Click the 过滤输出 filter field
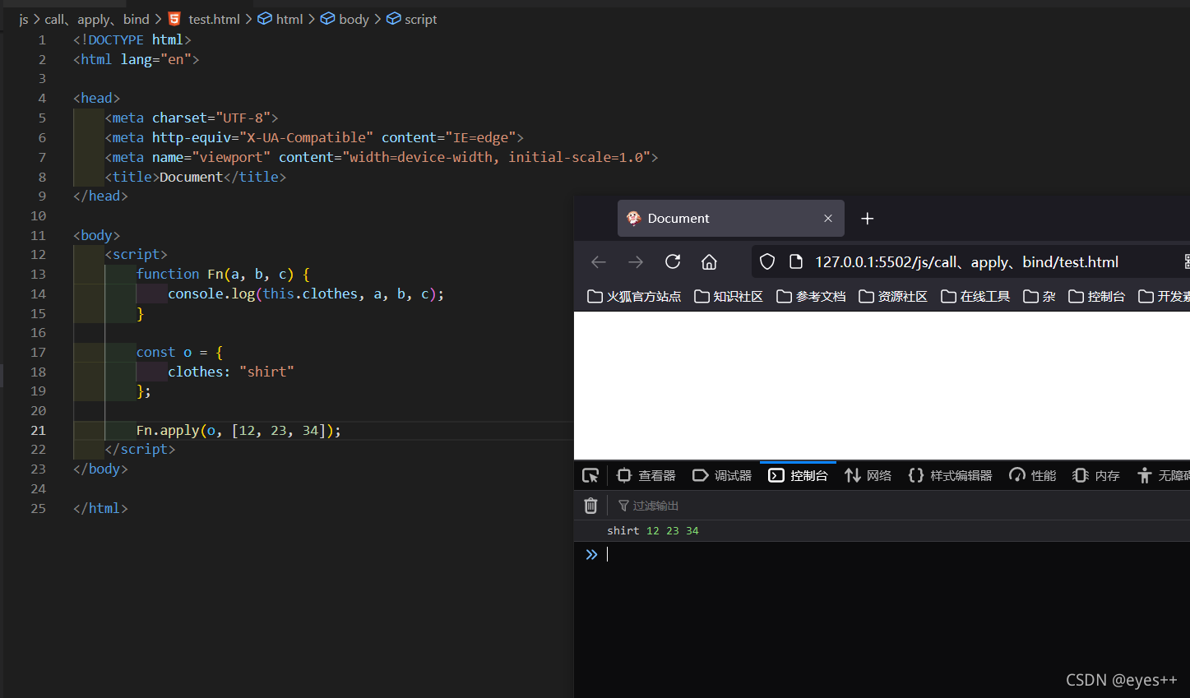The height and width of the screenshot is (698, 1190). [x=901, y=506]
